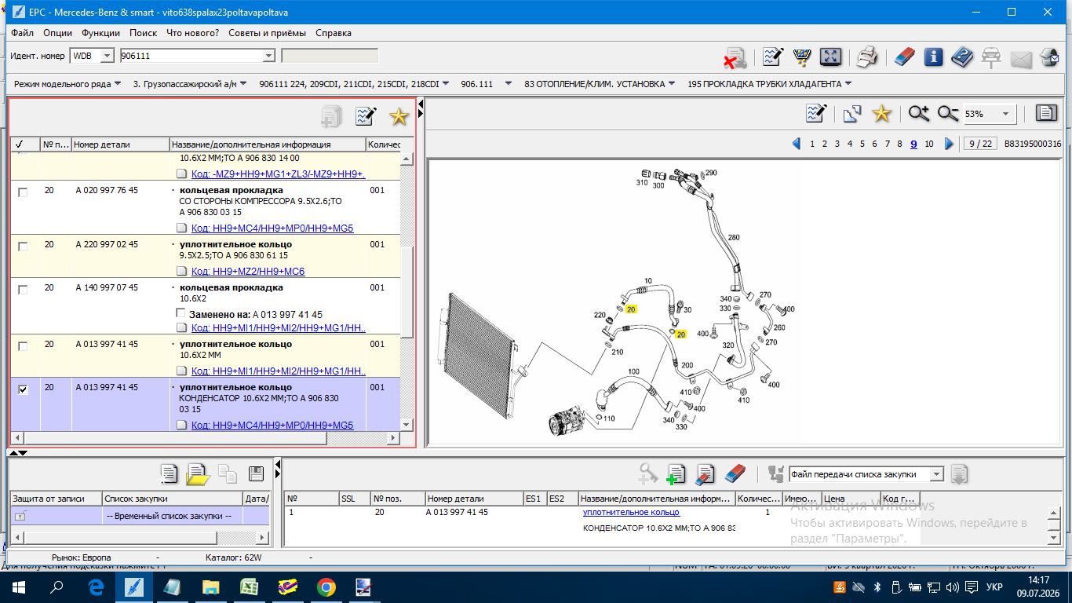Open the Опции menu
Viewport: 1072px width, 603px height.
click(x=58, y=33)
